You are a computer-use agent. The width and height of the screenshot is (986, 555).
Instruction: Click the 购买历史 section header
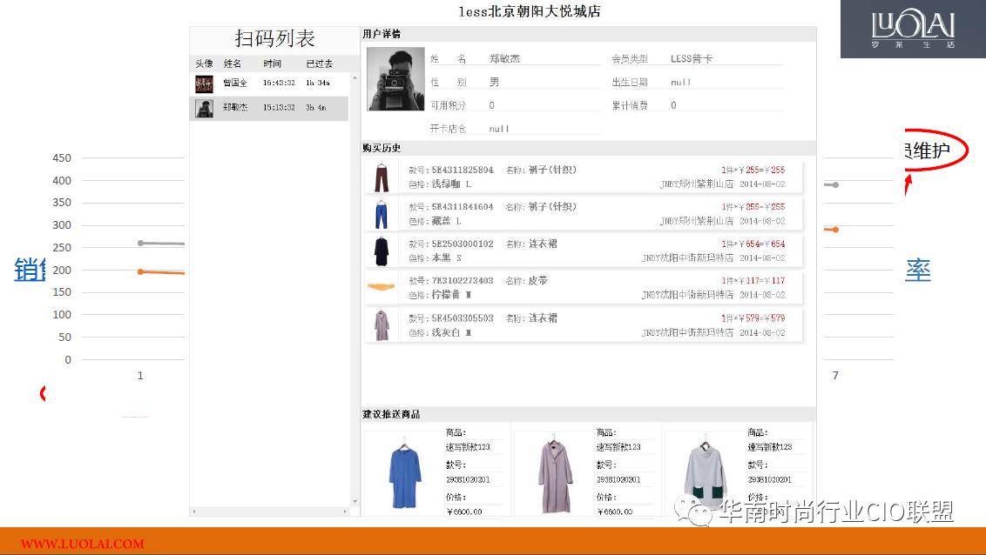tap(381, 148)
